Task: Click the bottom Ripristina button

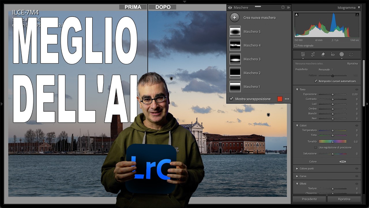Action: [344, 199]
